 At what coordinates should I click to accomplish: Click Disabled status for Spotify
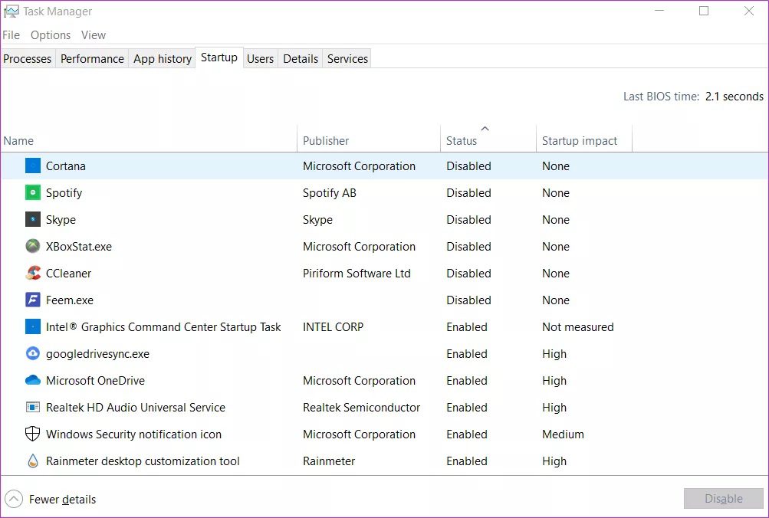[468, 193]
